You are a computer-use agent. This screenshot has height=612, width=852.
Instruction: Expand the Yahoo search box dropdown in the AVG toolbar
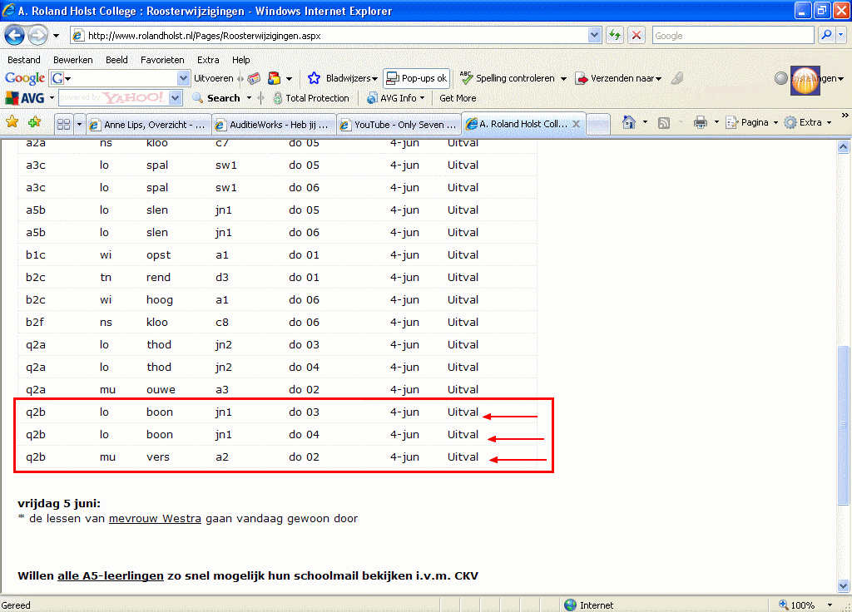click(x=175, y=98)
